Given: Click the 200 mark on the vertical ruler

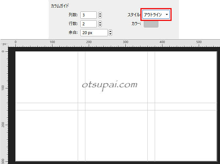Looking at the screenshot, I should click(3, 125).
